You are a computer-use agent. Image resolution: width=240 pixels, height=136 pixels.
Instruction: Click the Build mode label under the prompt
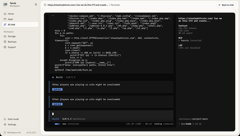[x=55, y=119]
